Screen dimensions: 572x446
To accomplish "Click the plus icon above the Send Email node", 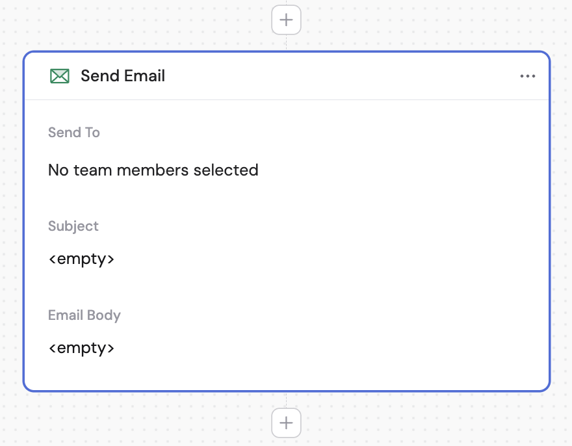I will point(286,20).
